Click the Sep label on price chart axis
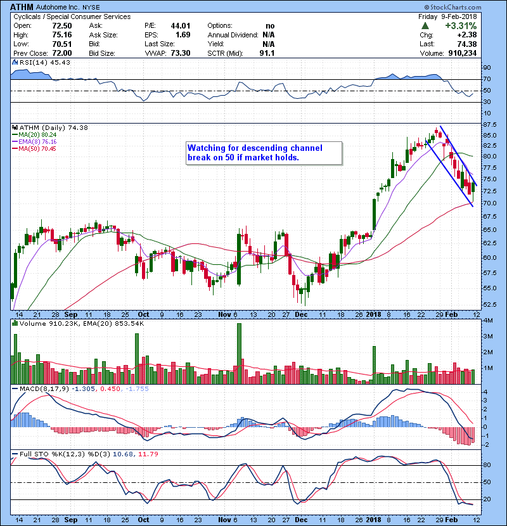507x526 pixels. click(71, 315)
